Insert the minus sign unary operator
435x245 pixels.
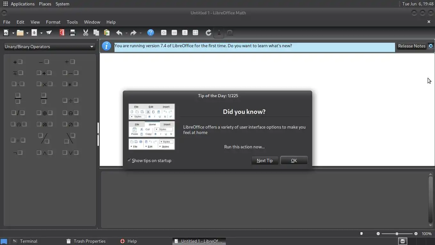click(x=44, y=62)
